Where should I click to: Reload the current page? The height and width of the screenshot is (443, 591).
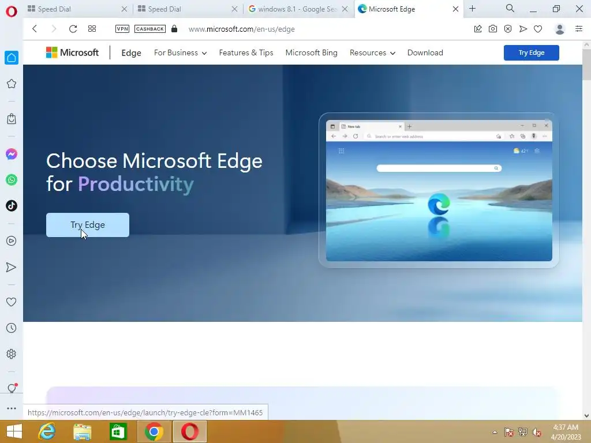click(73, 29)
